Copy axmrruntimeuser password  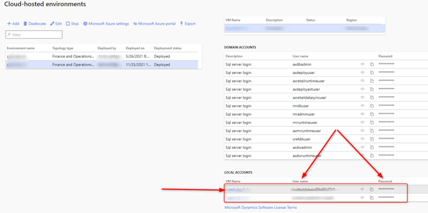tap(372, 130)
